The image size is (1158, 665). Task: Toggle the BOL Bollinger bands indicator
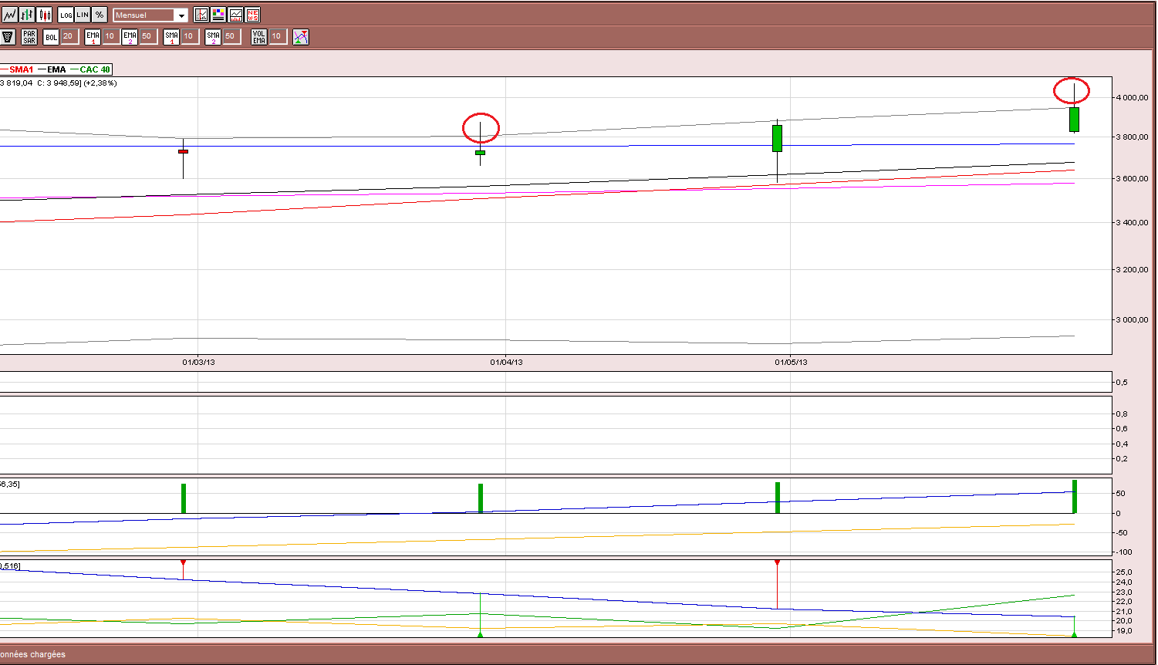(x=51, y=36)
